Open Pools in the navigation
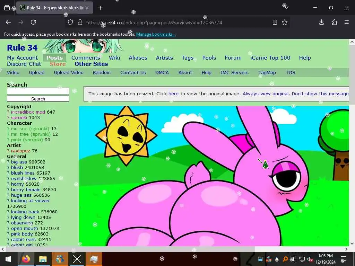This screenshot has width=355, height=266. 209,58
